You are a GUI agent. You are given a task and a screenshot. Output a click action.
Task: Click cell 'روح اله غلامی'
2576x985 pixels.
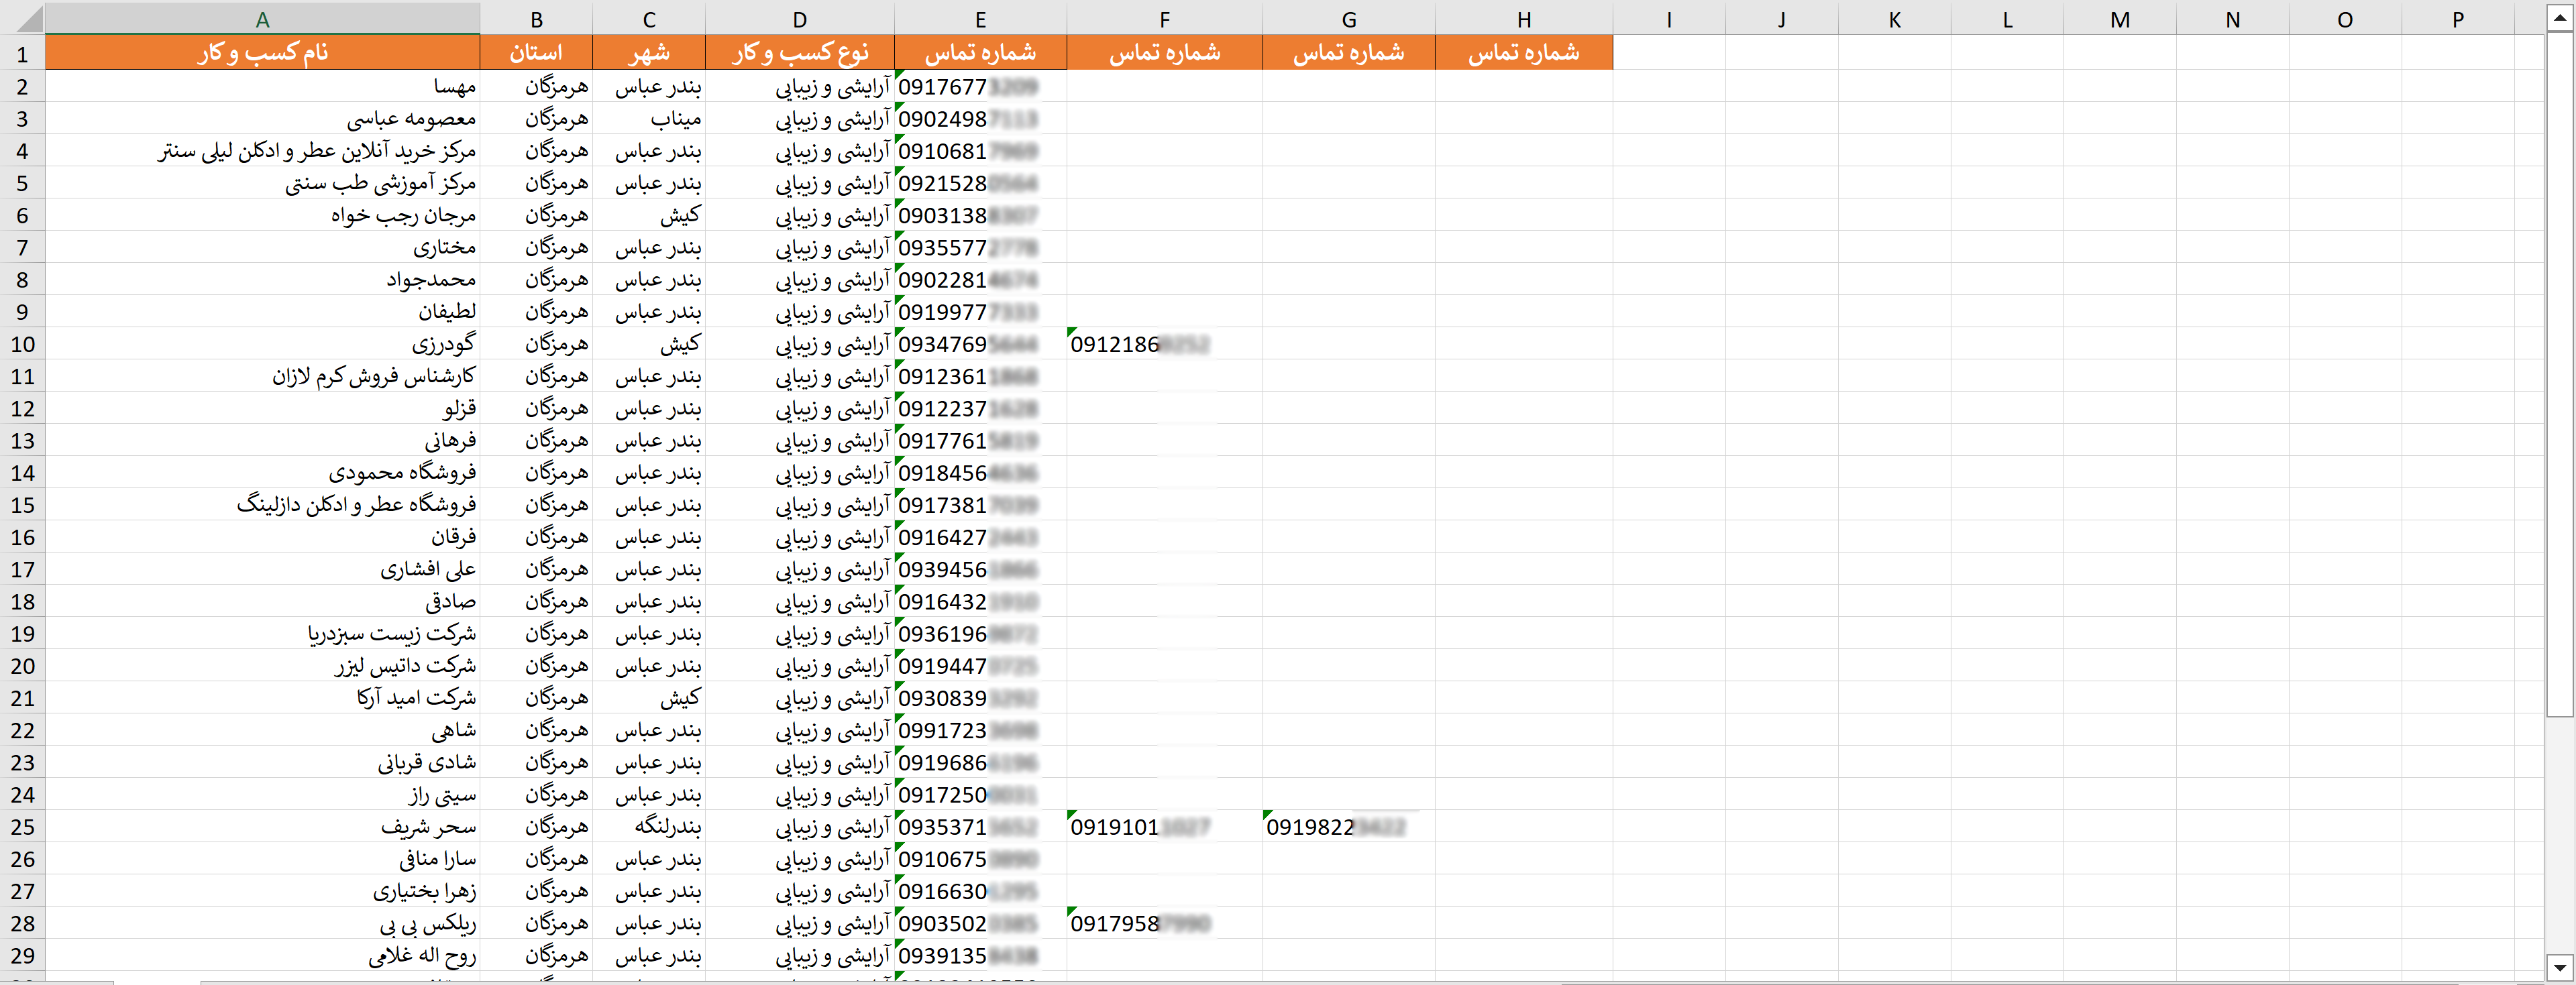coord(262,956)
